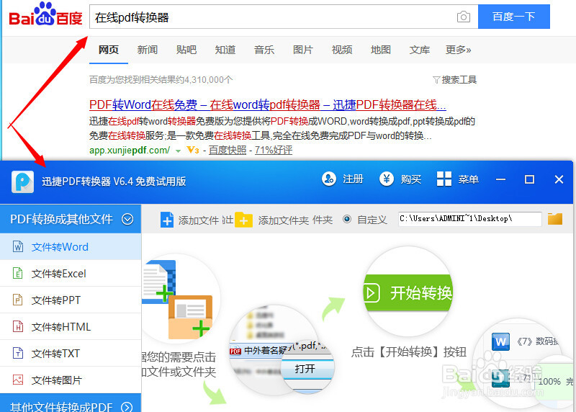Click the 文件转PPT P document icon
576x412 pixels.
point(17,300)
